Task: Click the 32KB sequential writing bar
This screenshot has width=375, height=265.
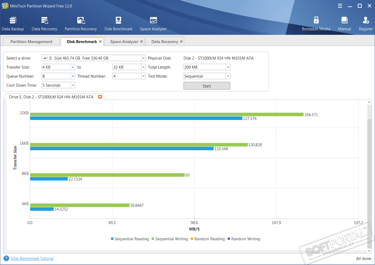Action: pos(167,114)
